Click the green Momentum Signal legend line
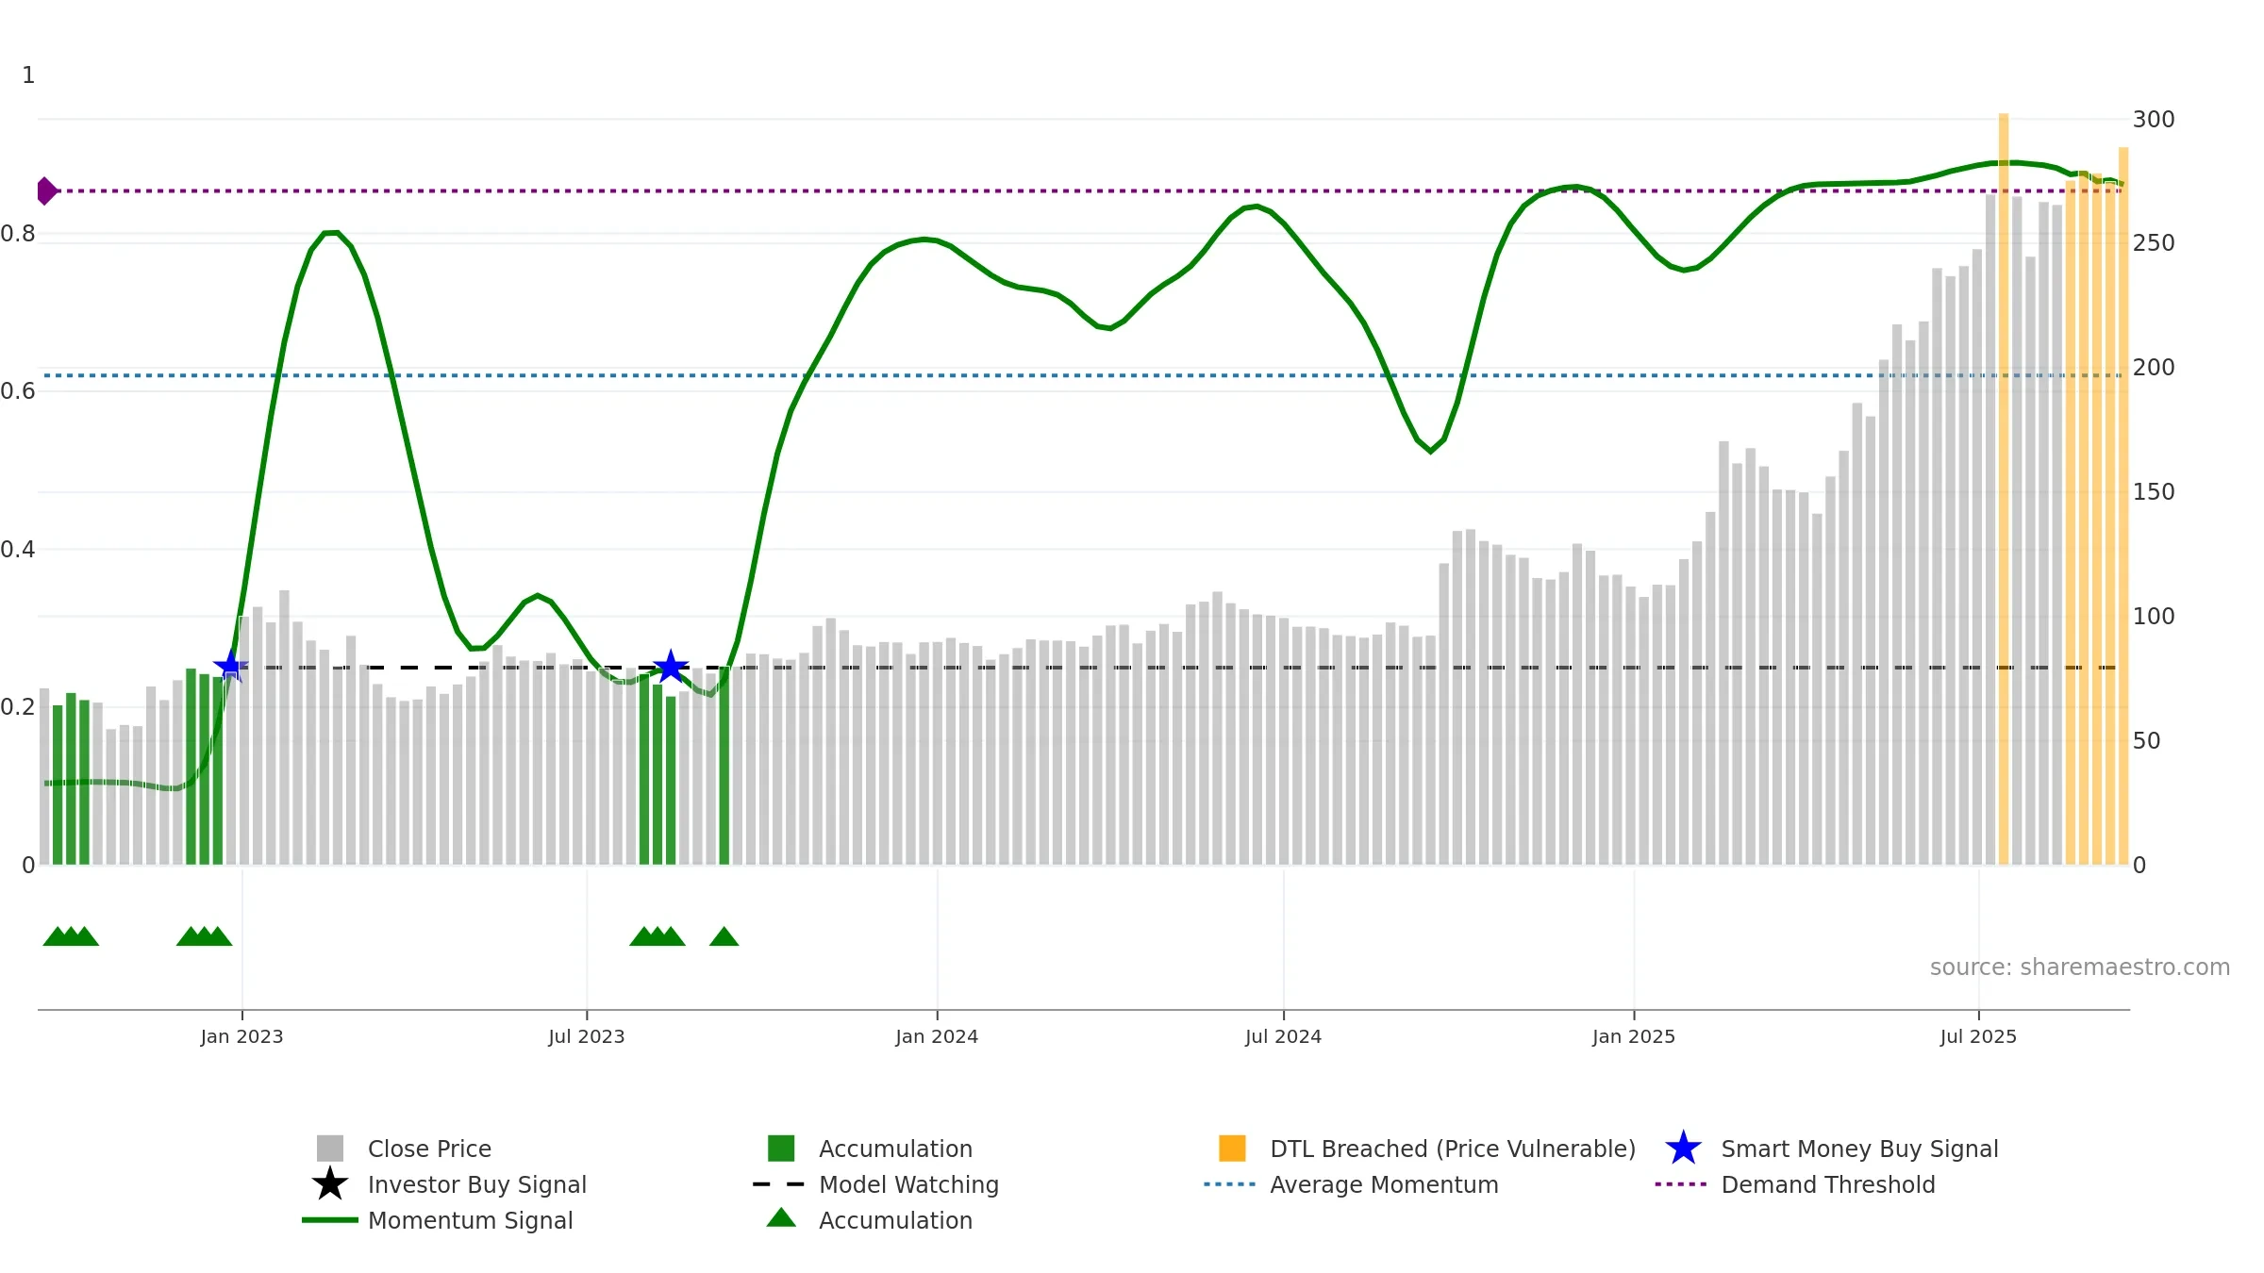The height and width of the screenshot is (1273, 2264). pyautogui.click(x=330, y=1220)
